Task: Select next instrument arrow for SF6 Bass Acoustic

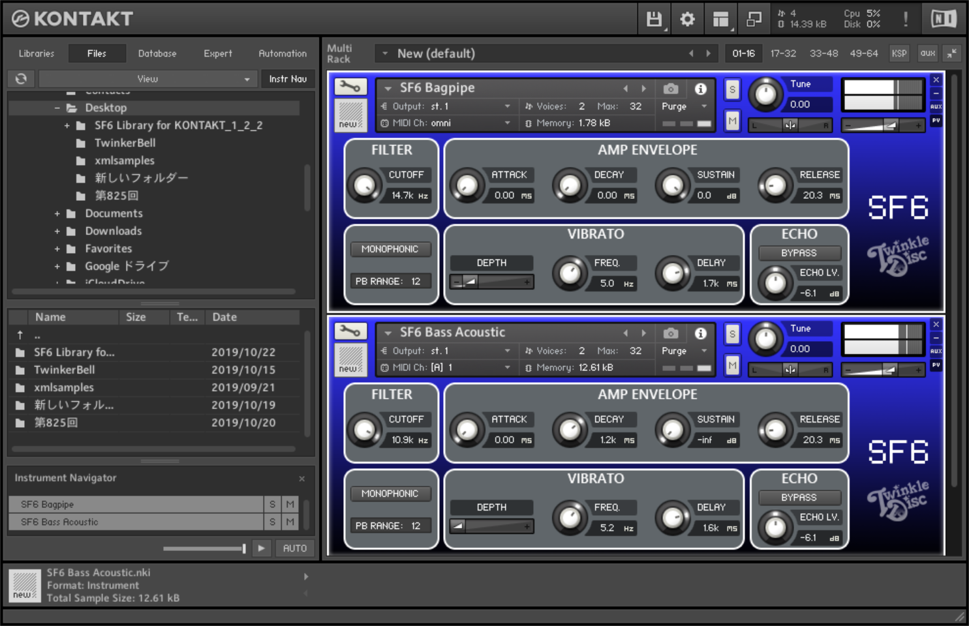Action: 643,333
